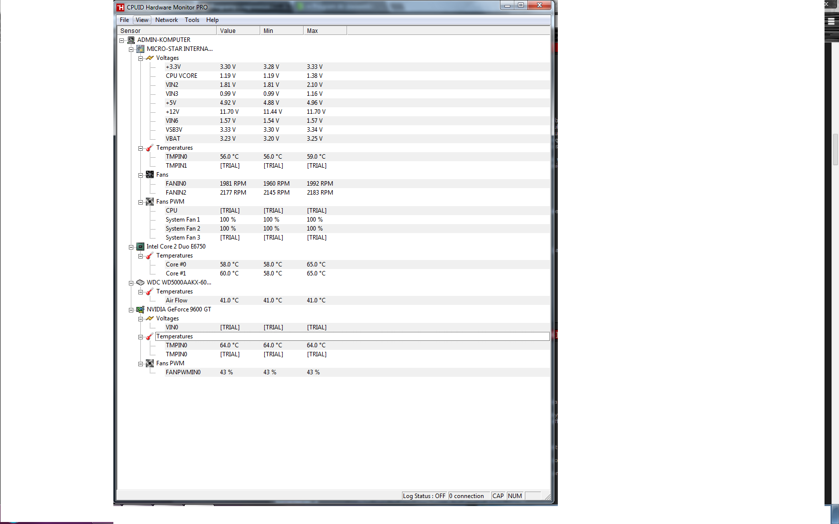839x524 pixels.
Task: Open the File menu
Action: 124,20
